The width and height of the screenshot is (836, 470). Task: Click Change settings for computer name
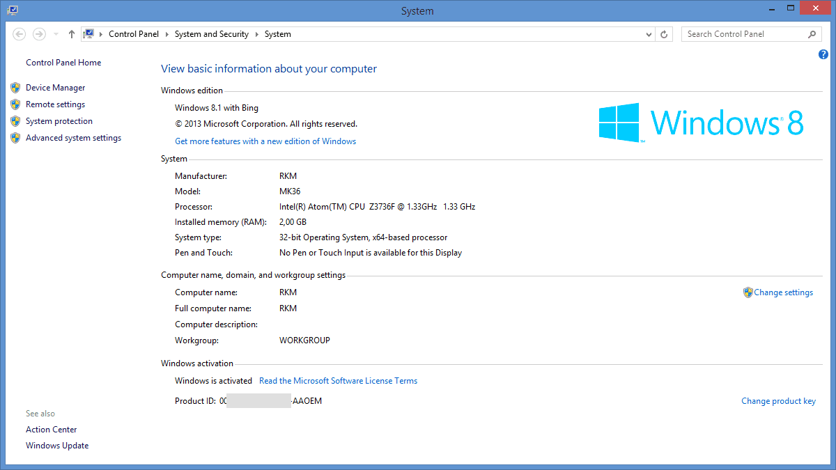pyautogui.click(x=783, y=292)
